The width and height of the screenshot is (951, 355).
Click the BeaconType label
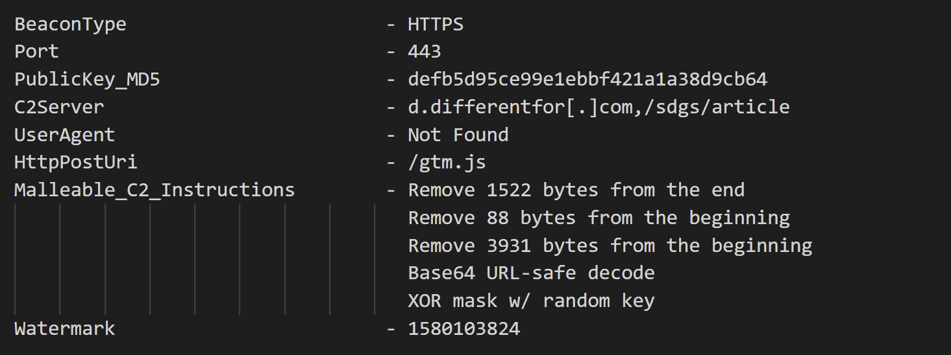[70, 25]
